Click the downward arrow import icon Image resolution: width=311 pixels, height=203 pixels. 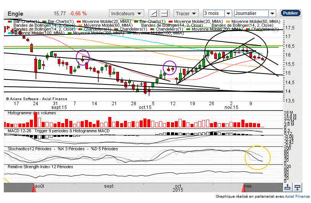tap(297, 187)
